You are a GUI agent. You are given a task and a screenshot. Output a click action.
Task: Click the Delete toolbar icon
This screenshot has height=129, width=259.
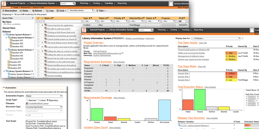coord(21,11)
